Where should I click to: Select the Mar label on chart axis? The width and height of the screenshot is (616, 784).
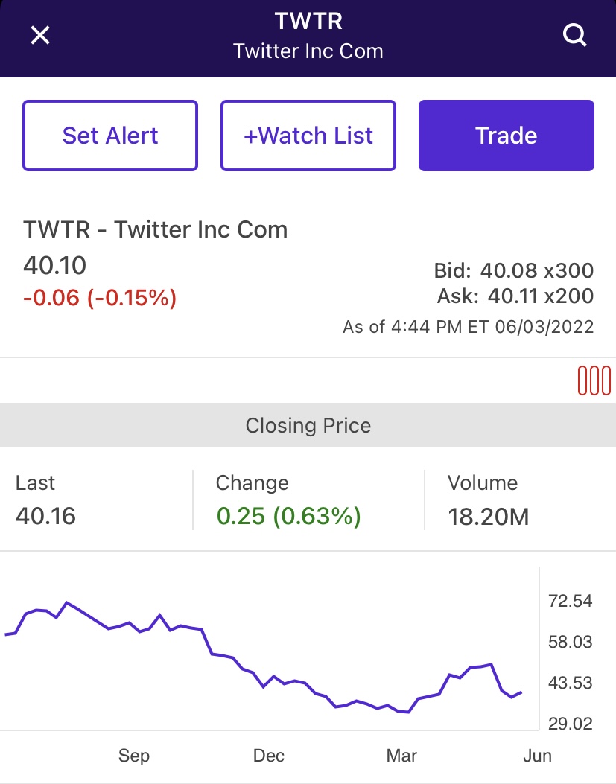tap(401, 756)
